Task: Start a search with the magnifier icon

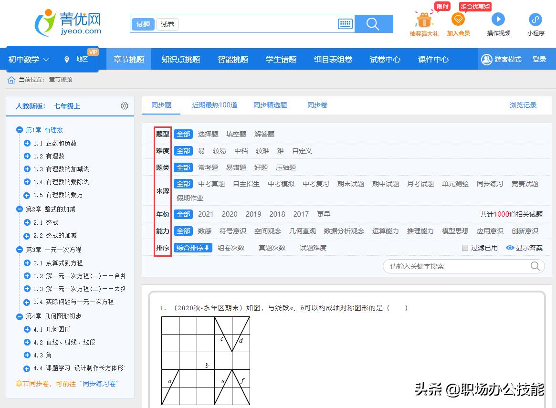Action: coord(374,24)
